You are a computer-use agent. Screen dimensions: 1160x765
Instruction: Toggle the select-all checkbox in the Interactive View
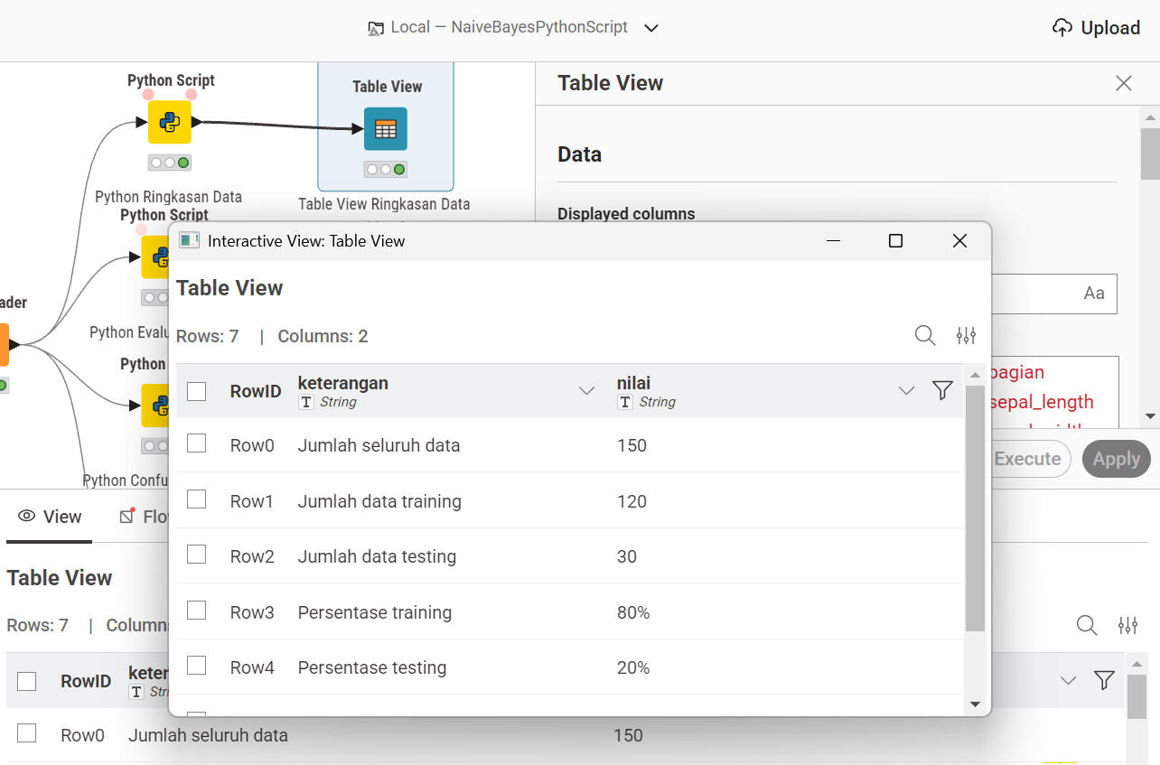click(x=196, y=391)
